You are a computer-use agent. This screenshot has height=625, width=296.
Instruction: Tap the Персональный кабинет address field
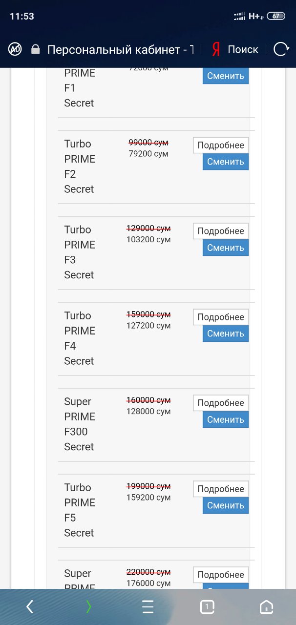pos(120,49)
